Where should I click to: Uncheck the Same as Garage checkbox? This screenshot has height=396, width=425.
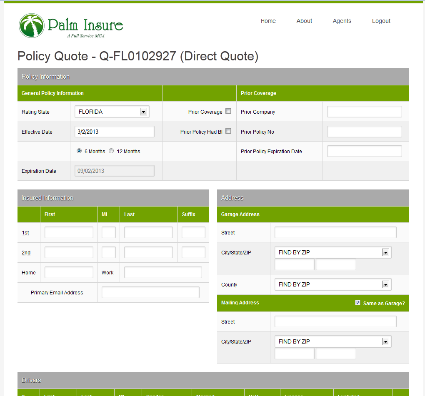pyautogui.click(x=357, y=303)
